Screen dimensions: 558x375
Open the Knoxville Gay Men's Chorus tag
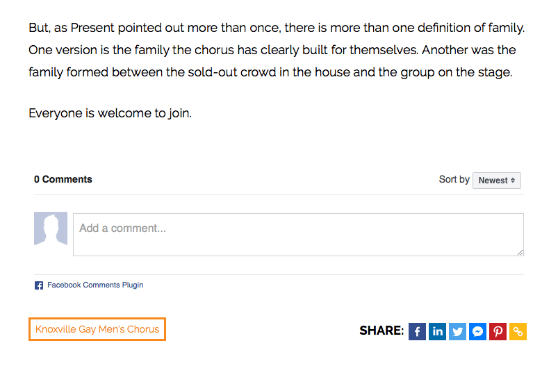(x=97, y=329)
